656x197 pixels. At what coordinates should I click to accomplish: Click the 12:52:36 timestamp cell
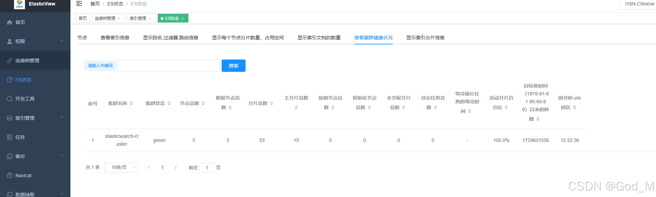point(570,140)
